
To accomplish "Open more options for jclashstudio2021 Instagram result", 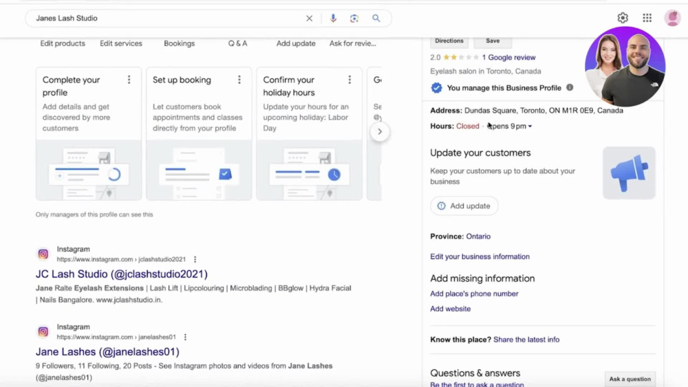I will pos(195,259).
